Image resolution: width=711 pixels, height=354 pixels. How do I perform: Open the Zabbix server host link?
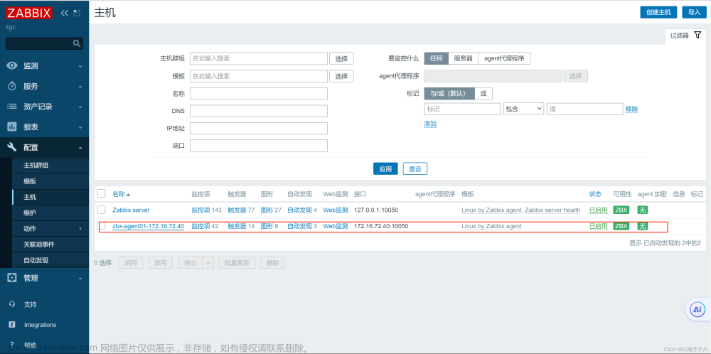coord(131,210)
